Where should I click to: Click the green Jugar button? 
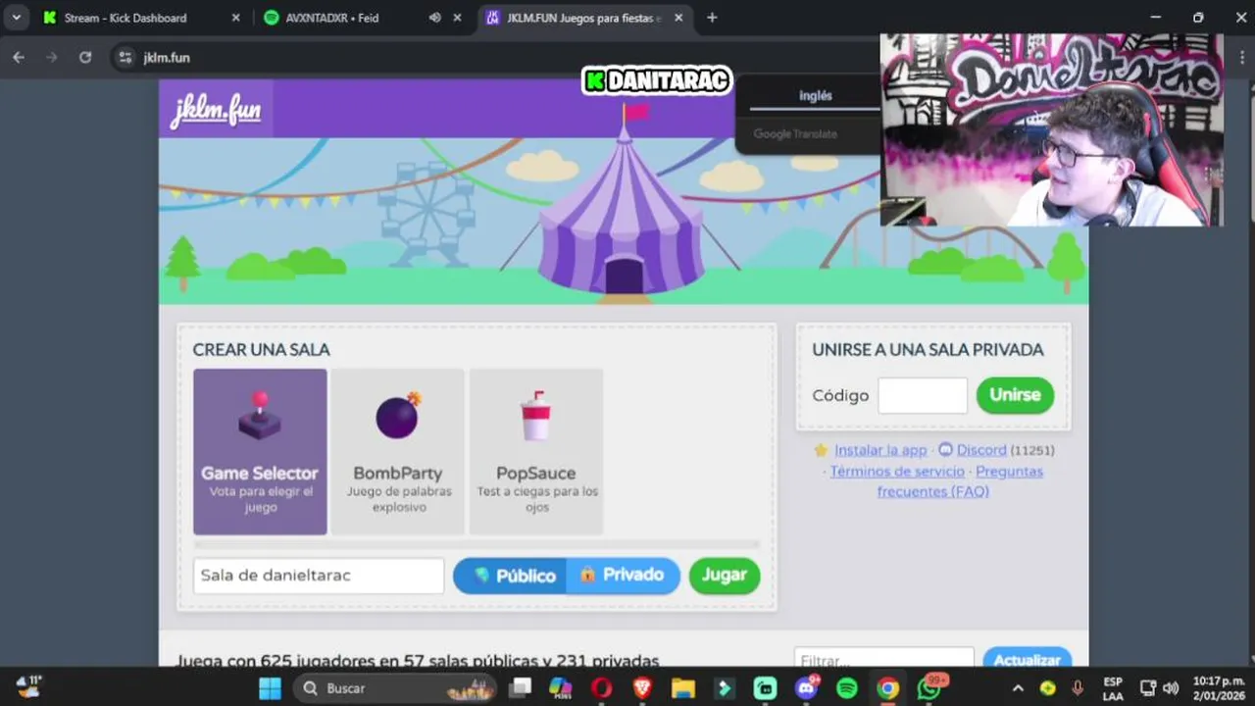725,576
